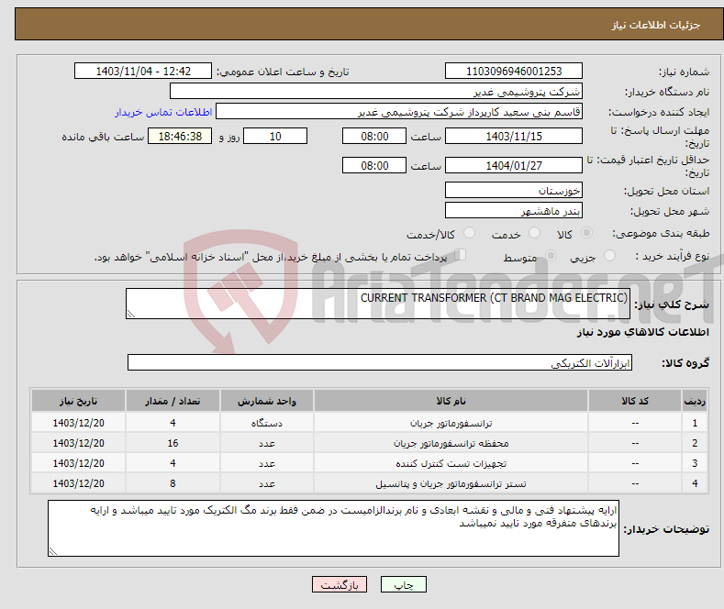The image size is (724, 609).
Task: Click the remaining time field 18:46:38
Action: 180,136
